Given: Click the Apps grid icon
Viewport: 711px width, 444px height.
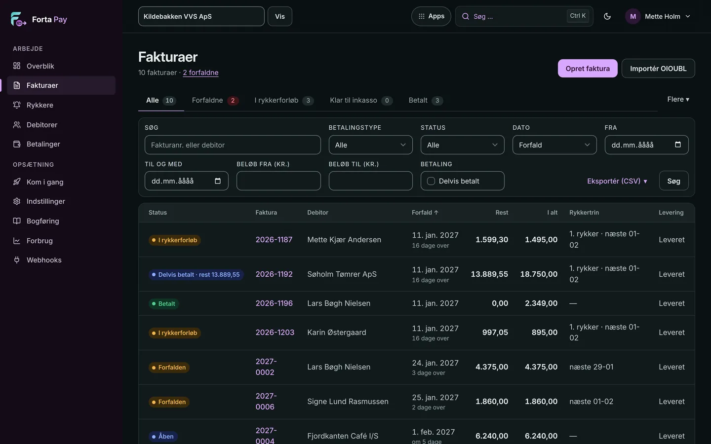Looking at the screenshot, I should (x=421, y=16).
